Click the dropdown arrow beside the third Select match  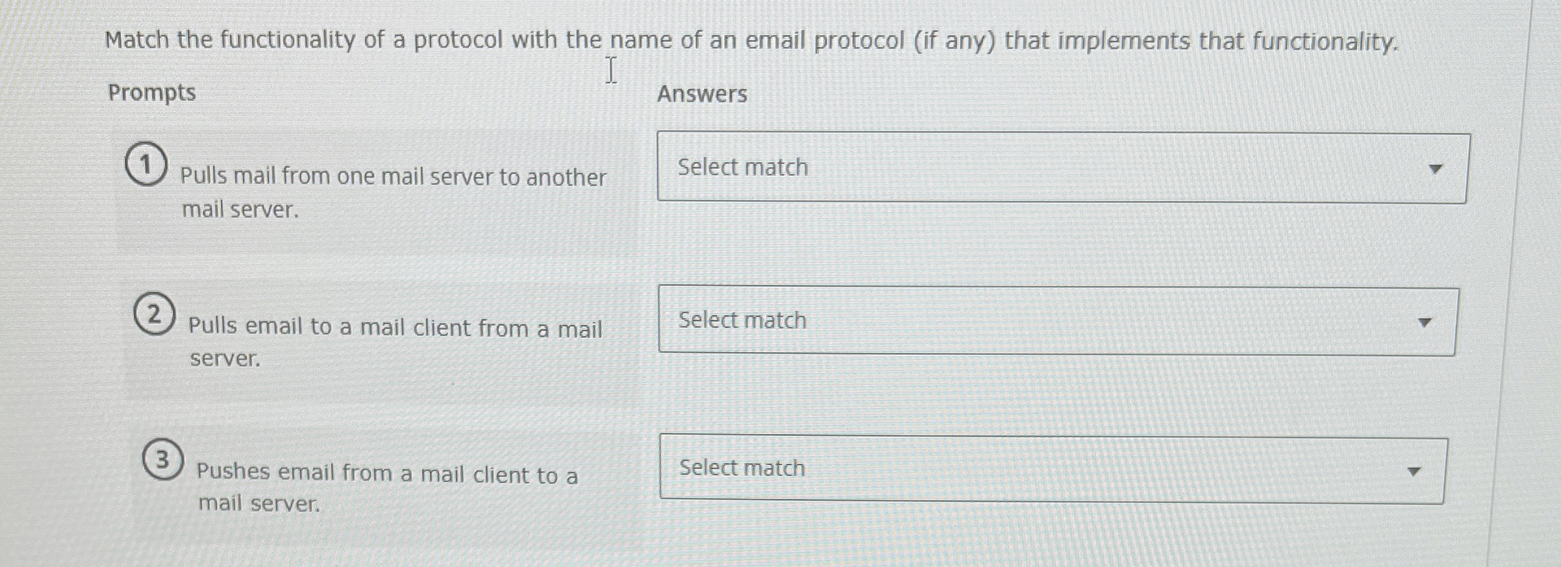[1414, 470]
